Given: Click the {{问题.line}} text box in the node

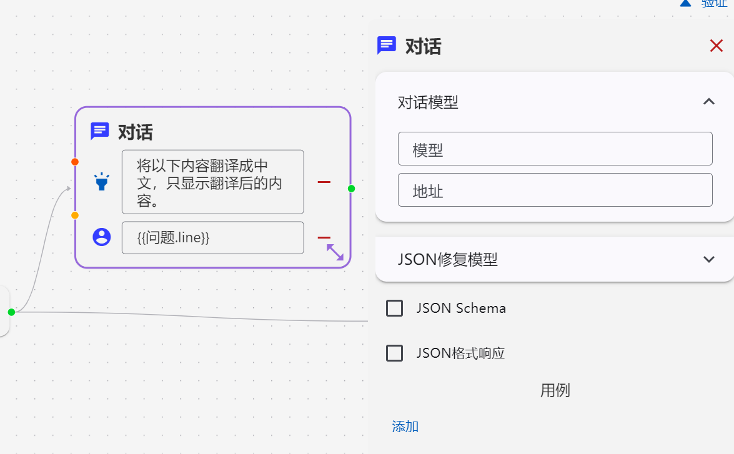Looking at the screenshot, I should 213,238.
